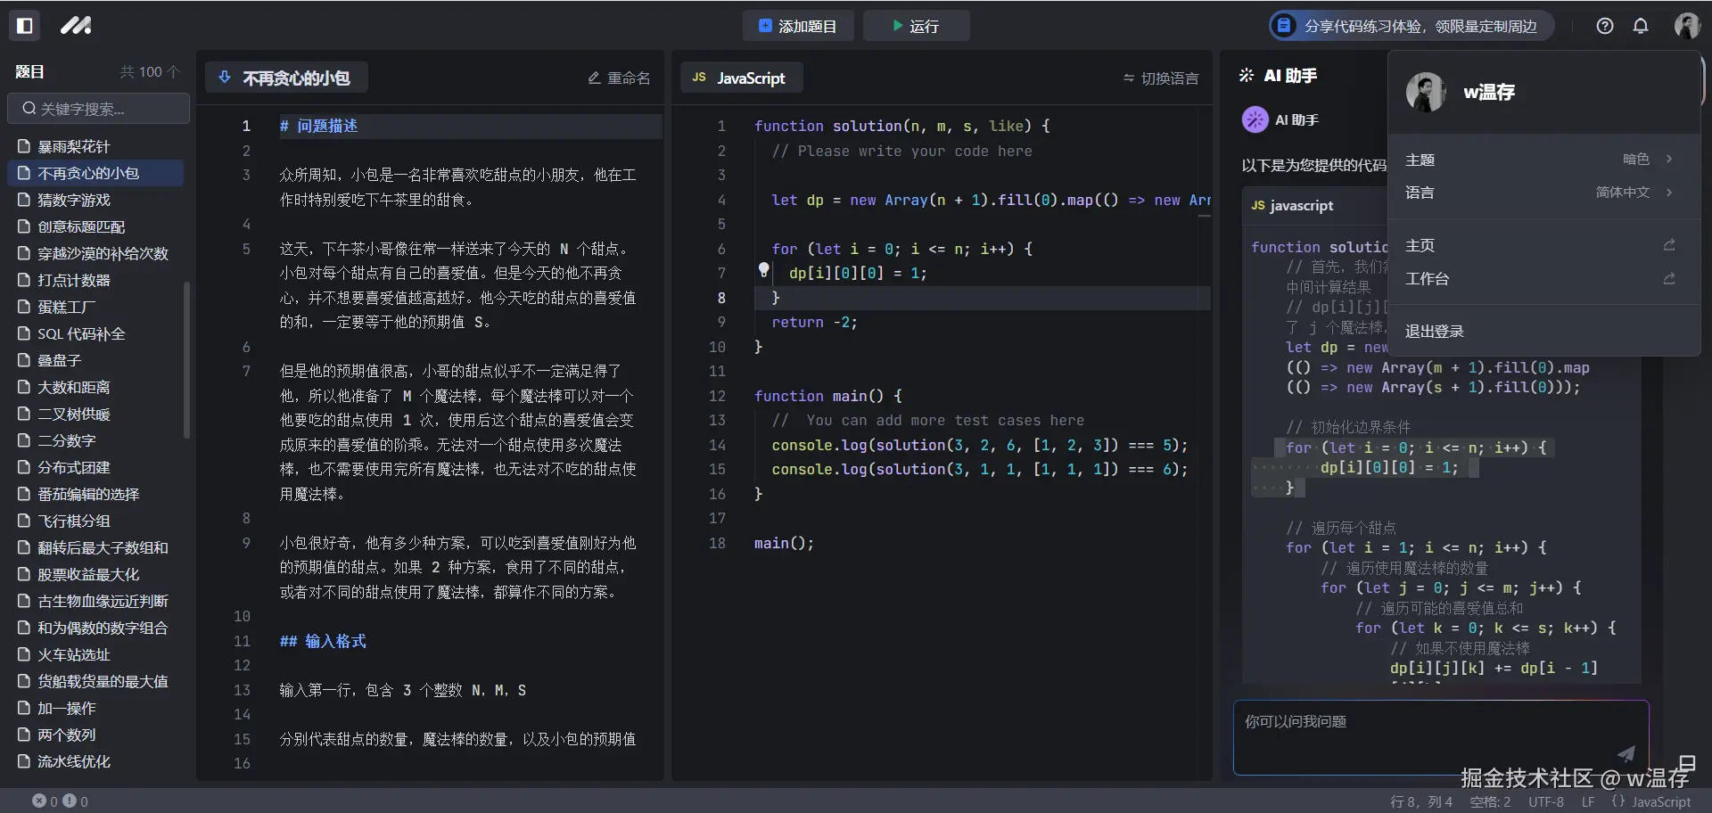The width and height of the screenshot is (1712, 813).
Task: Click the 关键字搜索 search input
Action: (98, 109)
